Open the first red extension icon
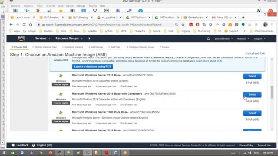 point(191,25)
